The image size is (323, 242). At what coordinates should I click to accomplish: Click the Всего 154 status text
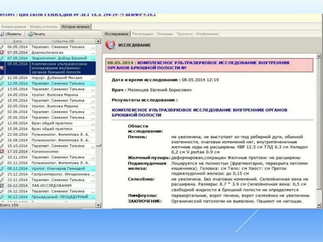pyautogui.click(x=9, y=205)
